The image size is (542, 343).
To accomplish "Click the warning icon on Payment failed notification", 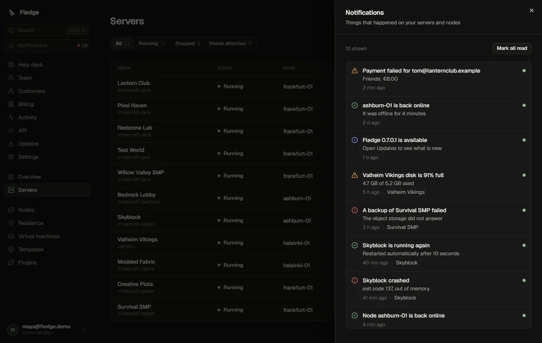I will [355, 71].
